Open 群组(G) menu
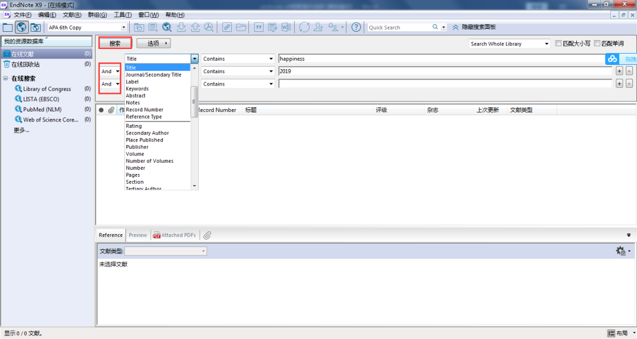The width and height of the screenshot is (637, 339). pos(97,15)
